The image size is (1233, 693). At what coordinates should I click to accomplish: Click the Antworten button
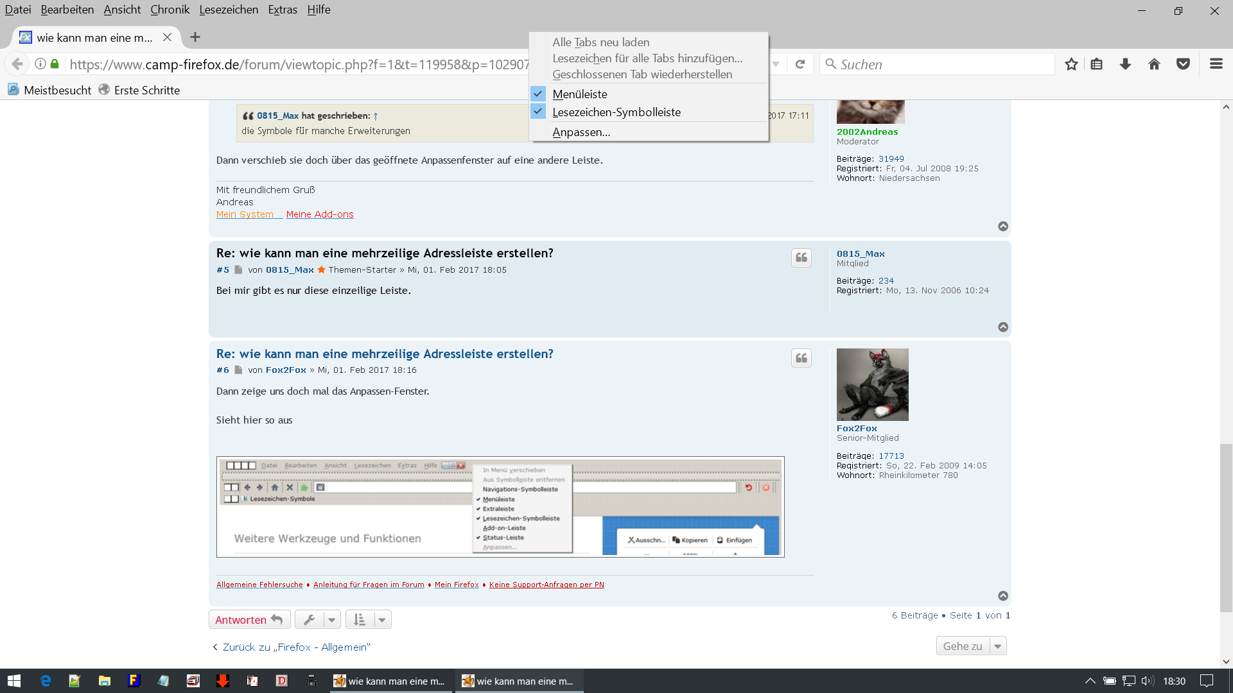click(249, 620)
